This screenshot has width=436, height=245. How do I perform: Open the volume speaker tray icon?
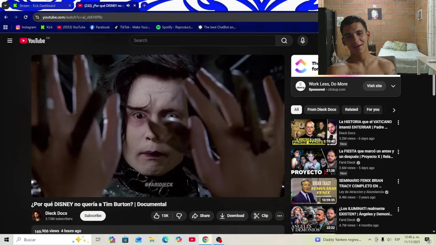(x=389, y=240)
